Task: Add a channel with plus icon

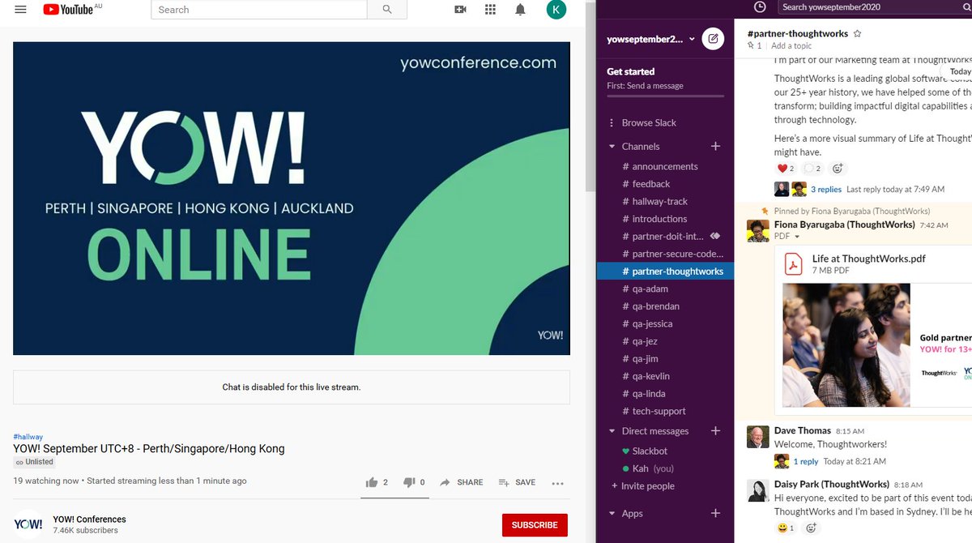Action: [715, 147]
